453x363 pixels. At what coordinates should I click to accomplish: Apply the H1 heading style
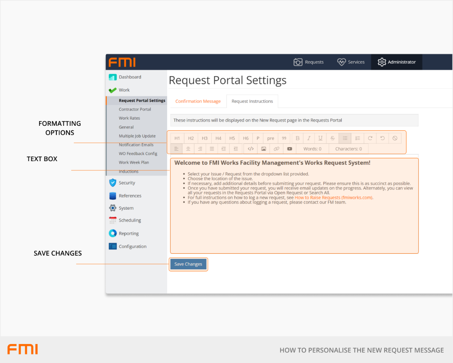(x=177, y=138)
